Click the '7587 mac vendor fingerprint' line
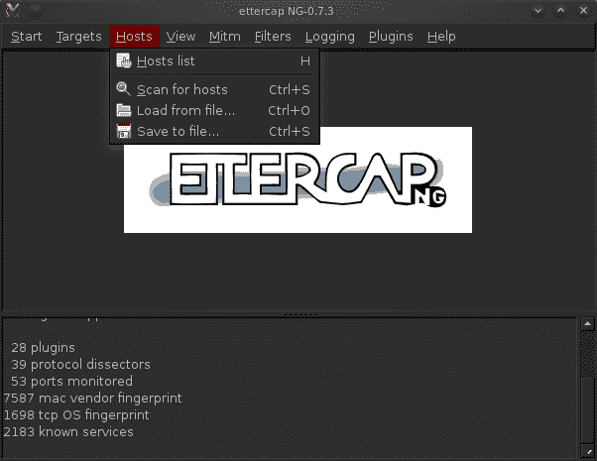 coord(92,399)
